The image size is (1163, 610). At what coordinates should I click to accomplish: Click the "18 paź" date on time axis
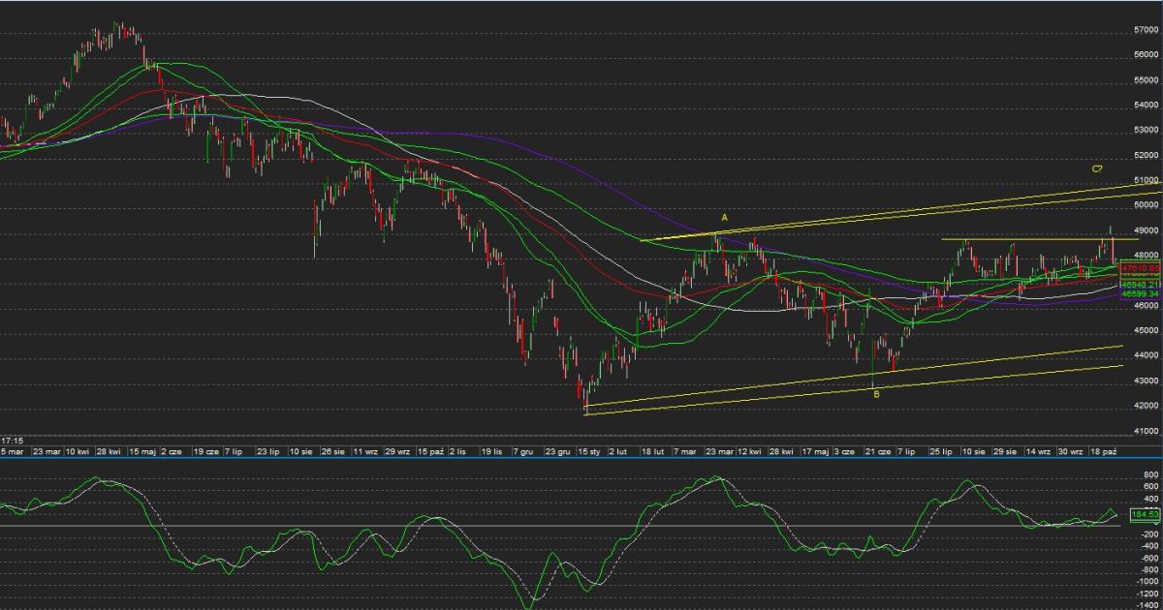1105,451
